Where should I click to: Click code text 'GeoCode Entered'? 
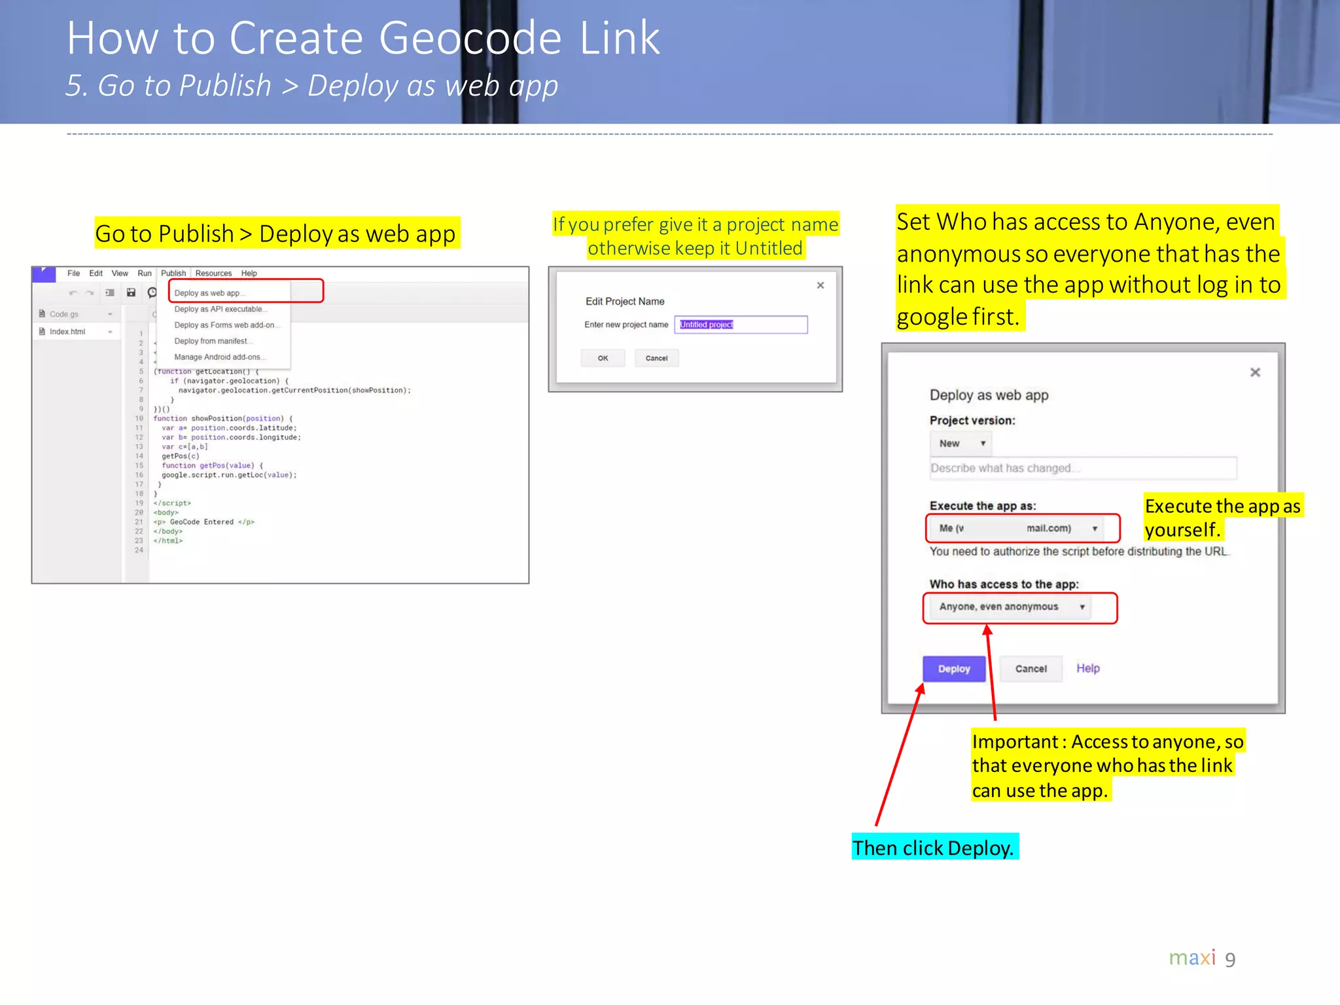(202, 522)
